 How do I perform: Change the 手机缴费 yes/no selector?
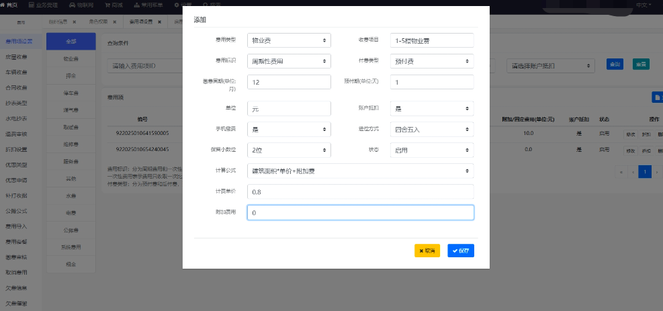tap(289, 128)
